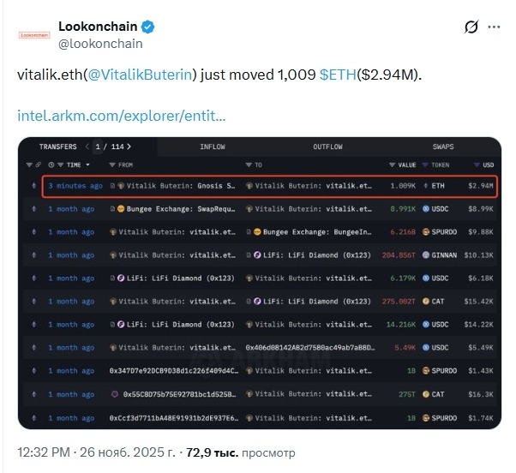The width and height of the screenshot is (516, 473).
Task: Click the 12:32 PM tweet timestamp
Action: [x=43, y=450]
